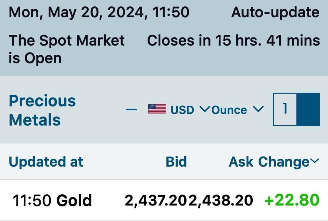The height and width of the screenshot is (221, 328).
Task: Open the USD currency dropdown
Action: coord(182,110)
